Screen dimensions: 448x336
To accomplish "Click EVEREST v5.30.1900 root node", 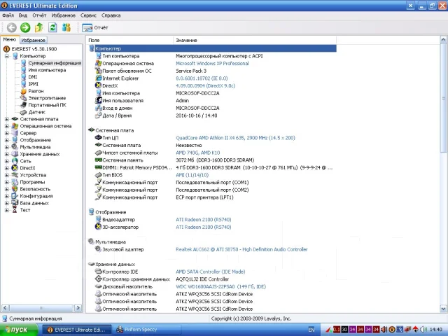I will tap(34, 49).
